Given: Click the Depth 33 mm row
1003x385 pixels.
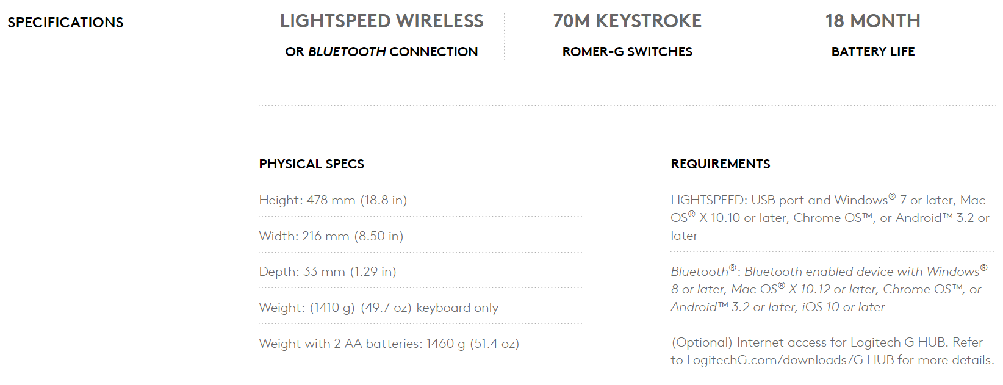Looking at the screenshot, I should pyautogui.click(x=327, y=272).
